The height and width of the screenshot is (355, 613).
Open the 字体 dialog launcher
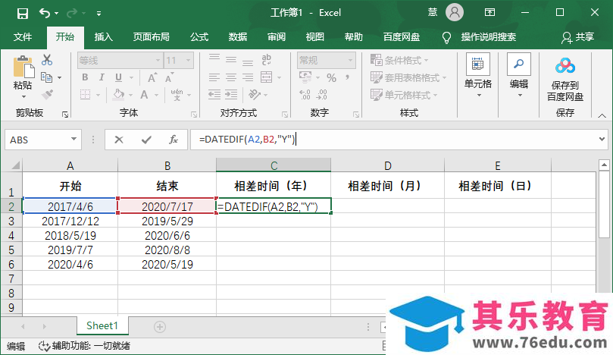[x=194, y=115]
